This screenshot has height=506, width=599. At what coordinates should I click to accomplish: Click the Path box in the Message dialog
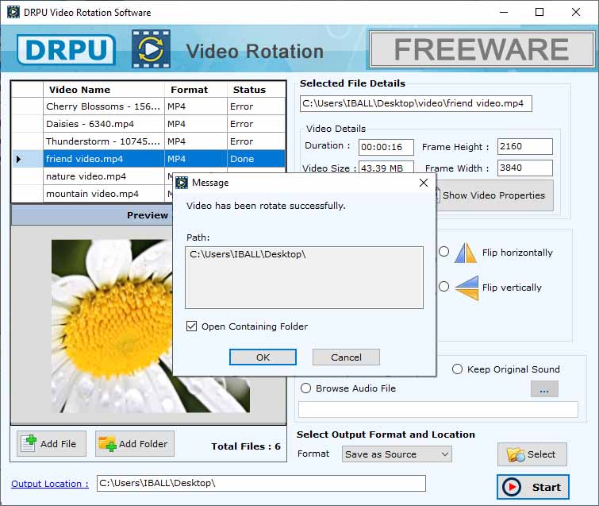tap(304, 277)
